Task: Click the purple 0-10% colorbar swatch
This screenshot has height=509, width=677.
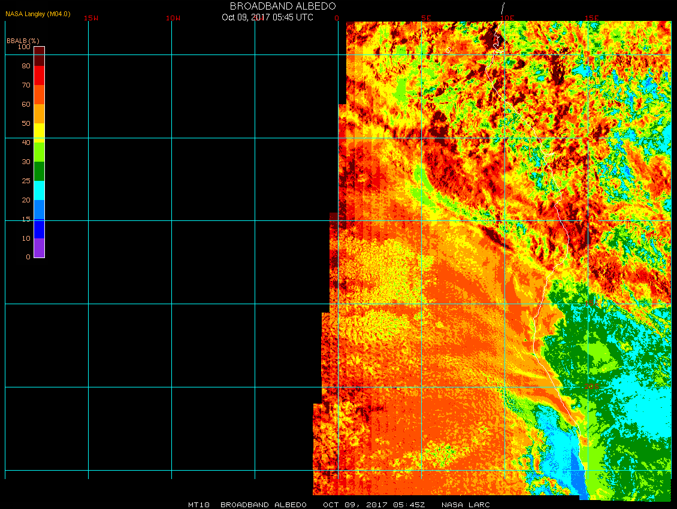Action: tap(39, 247)
